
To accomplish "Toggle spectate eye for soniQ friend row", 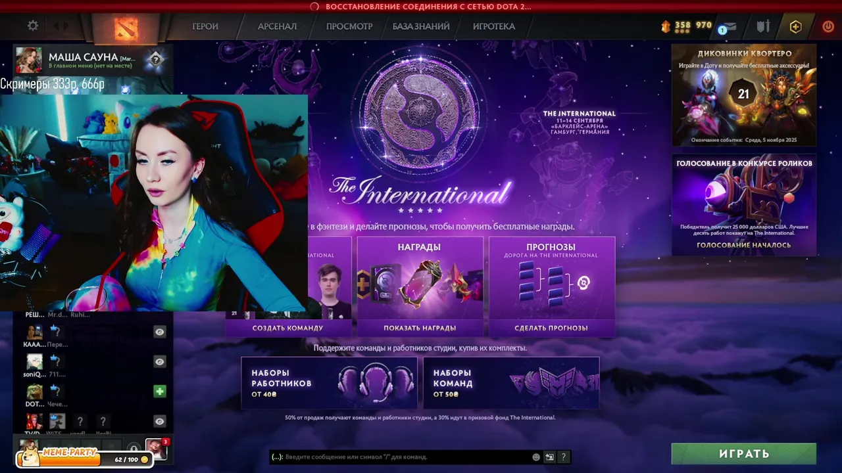I will point(160,361).
